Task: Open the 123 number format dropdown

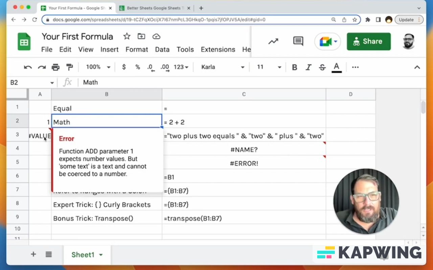Action: (181, 67)
